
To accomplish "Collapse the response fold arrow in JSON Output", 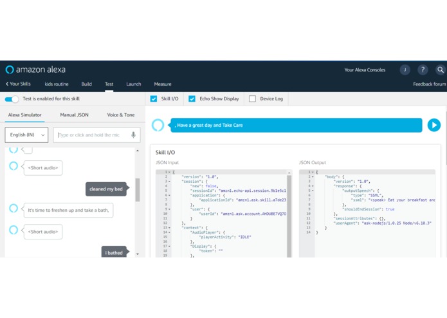I will [313, 186].
